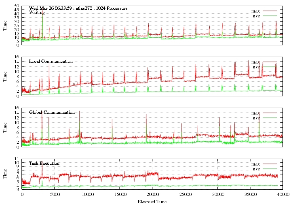Click the 'max' legend label in Local Communication plot

[x=255, y=62]
